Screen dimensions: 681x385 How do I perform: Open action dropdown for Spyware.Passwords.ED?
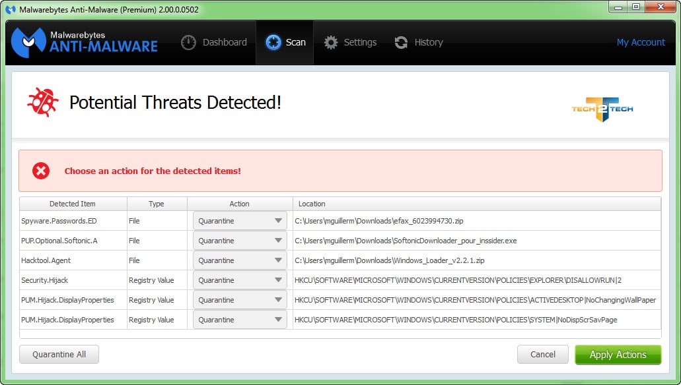coord(240,221)
